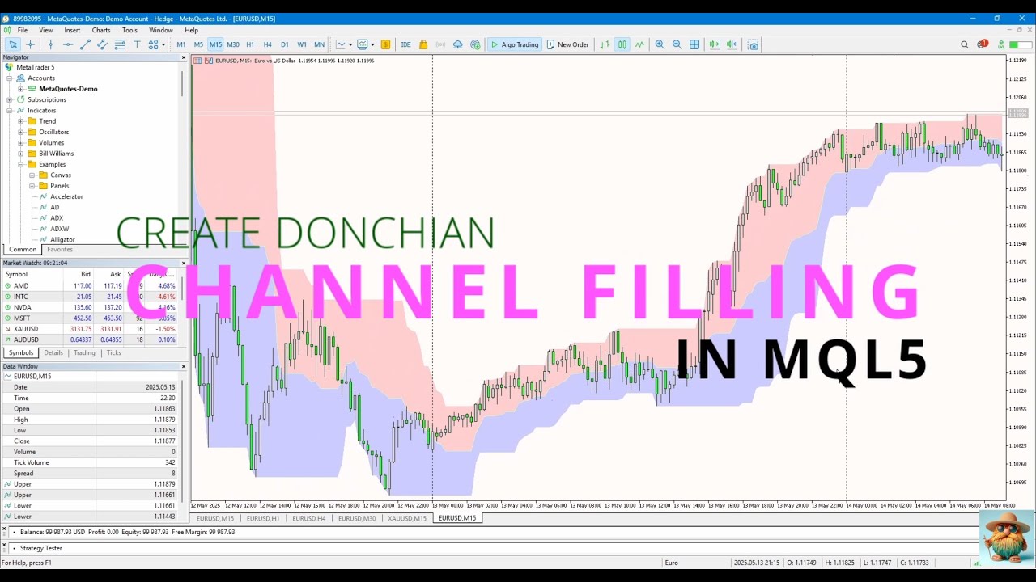1036x582 pixels.
Task: Switch chart to bar chart
Action: point(605,44)
